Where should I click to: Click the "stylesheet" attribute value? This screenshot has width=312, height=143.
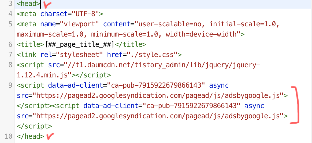coord(79,55)
